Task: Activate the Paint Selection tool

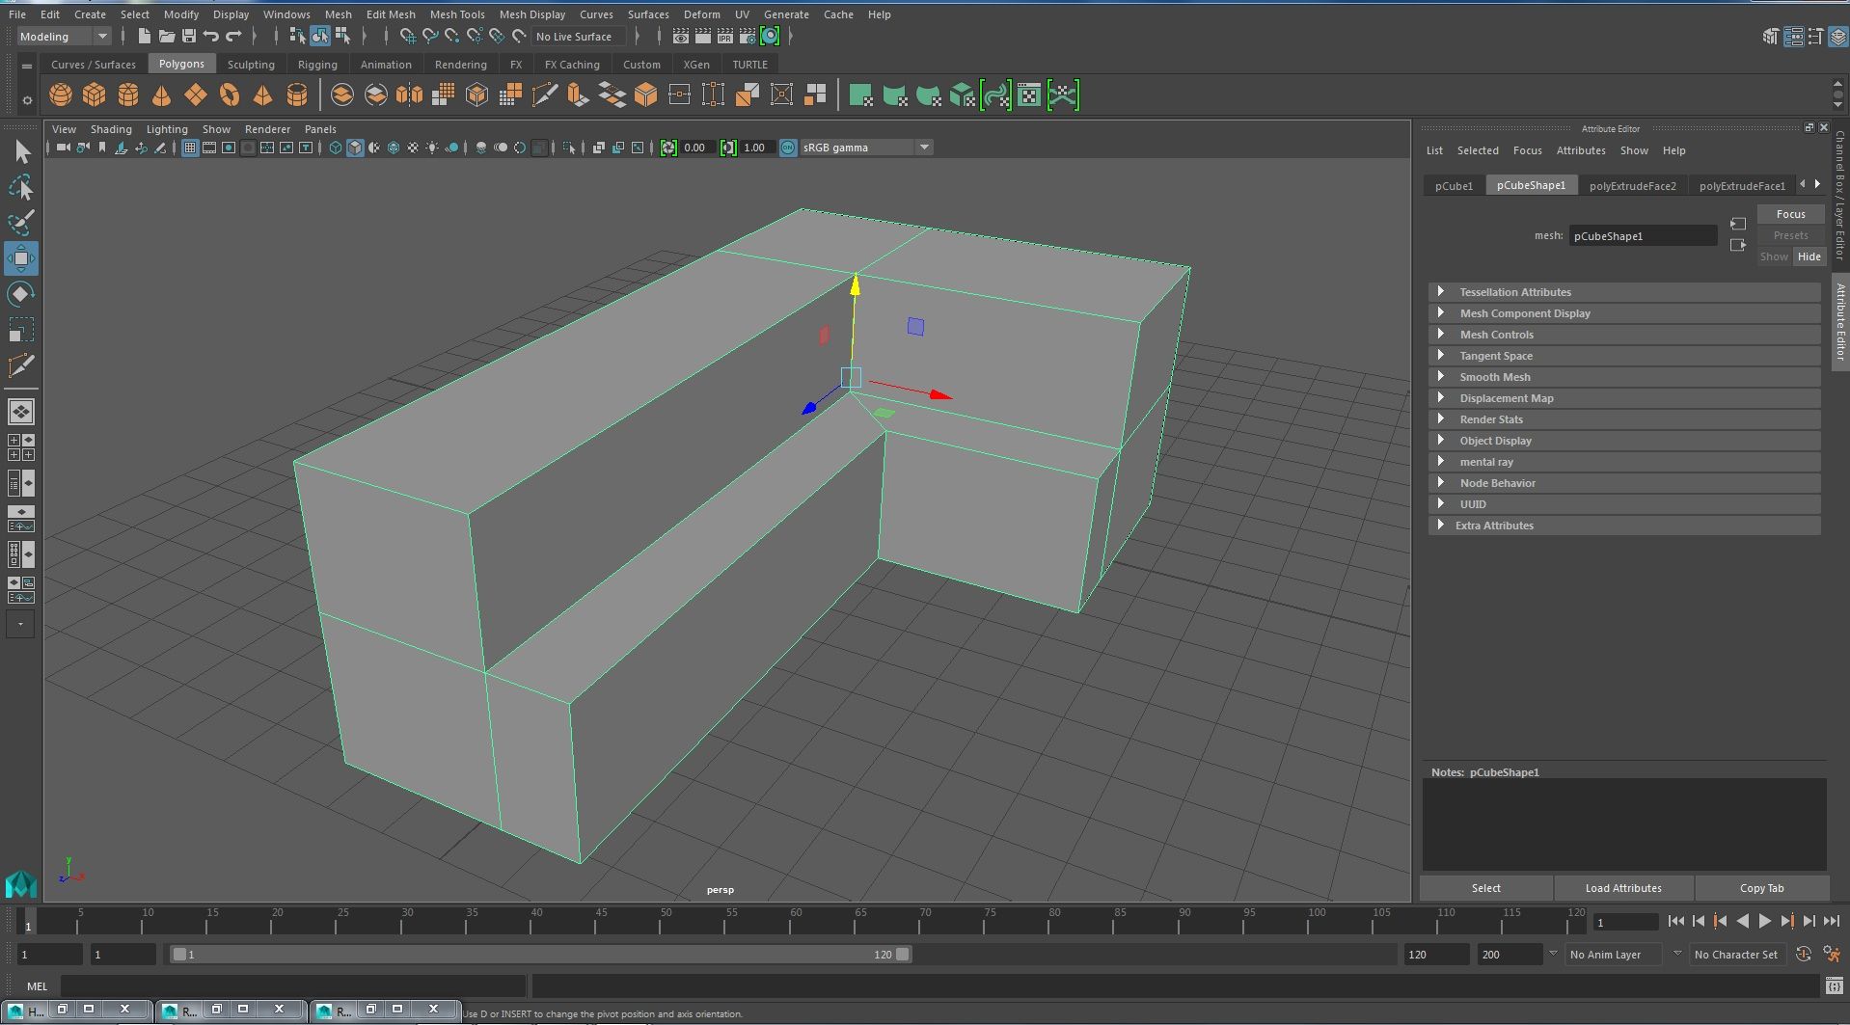Action: pos(21,223)
